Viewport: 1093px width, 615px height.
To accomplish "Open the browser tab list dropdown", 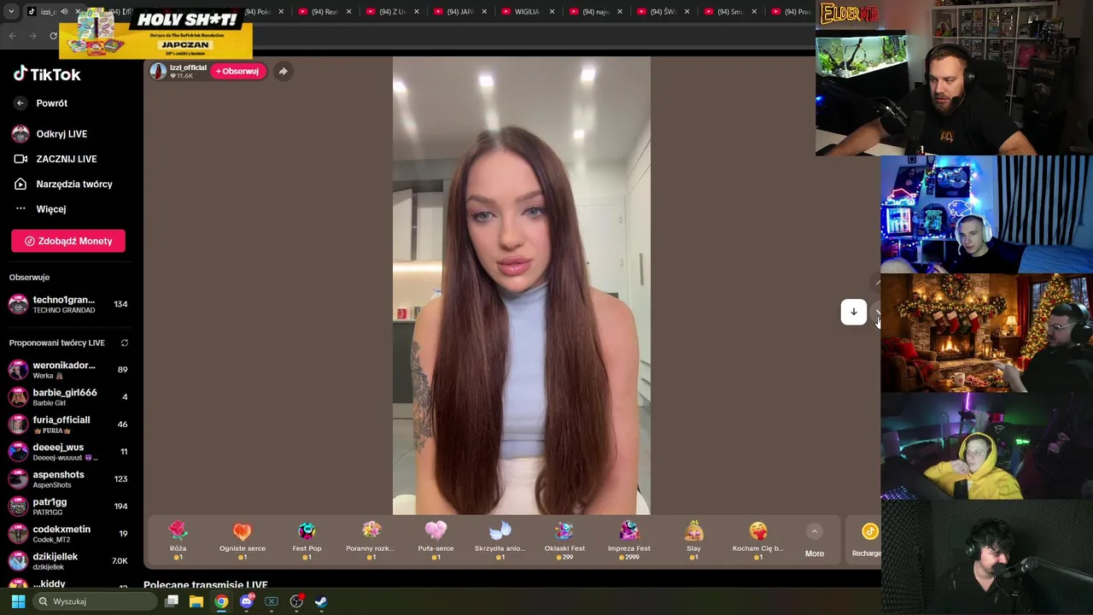I will click(12, 11).
